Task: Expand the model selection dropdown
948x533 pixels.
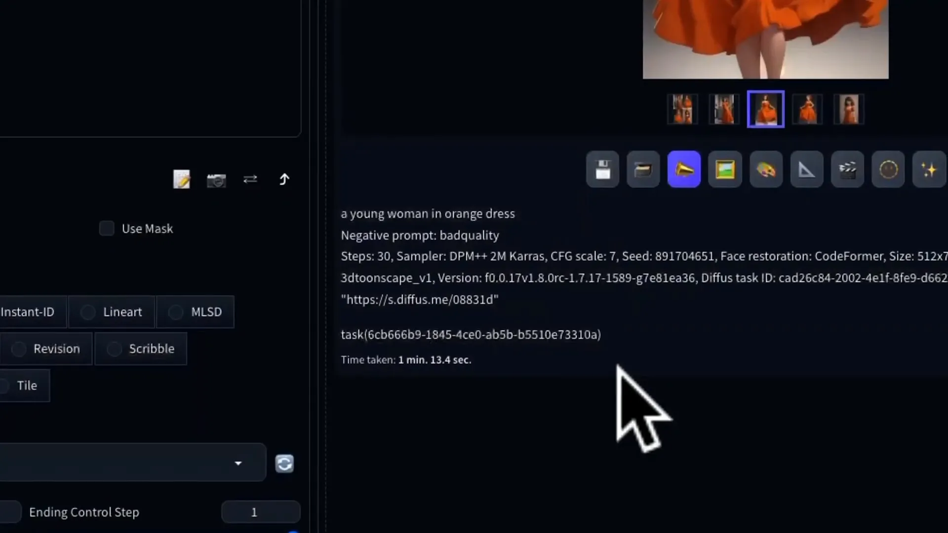Action: (x=237, y=462)
